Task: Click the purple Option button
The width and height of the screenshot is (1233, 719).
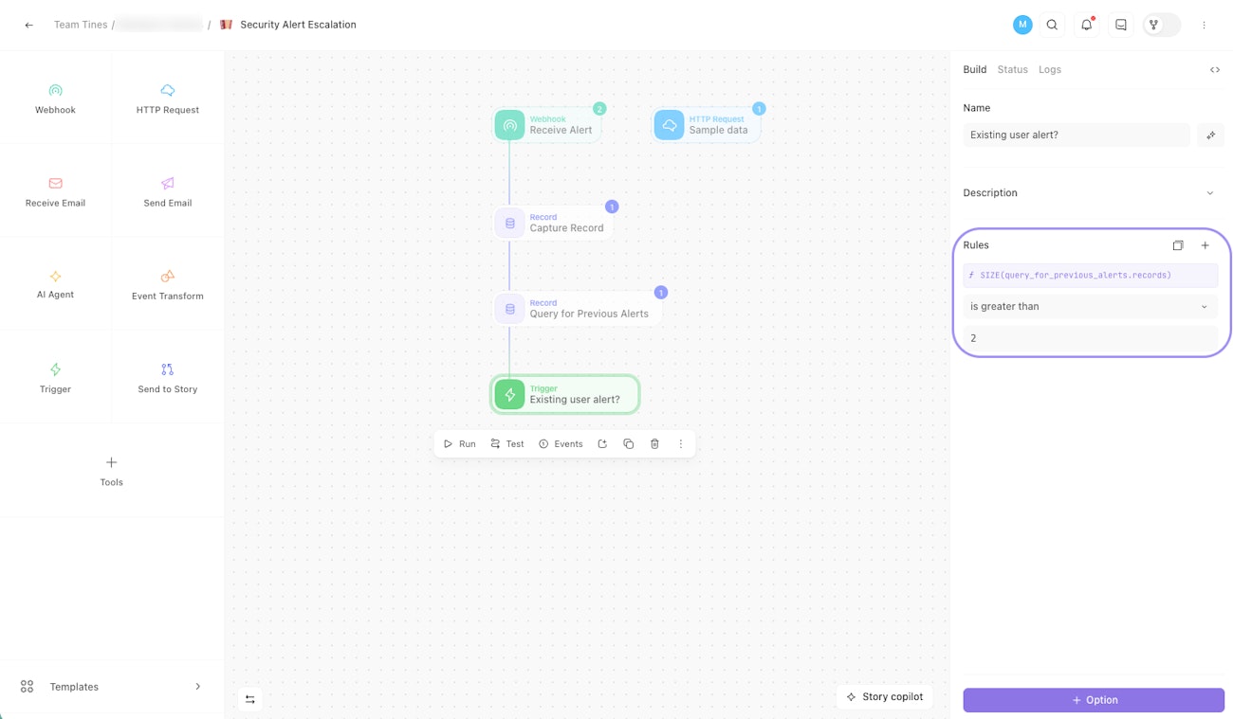Action: click(1093, 700)
